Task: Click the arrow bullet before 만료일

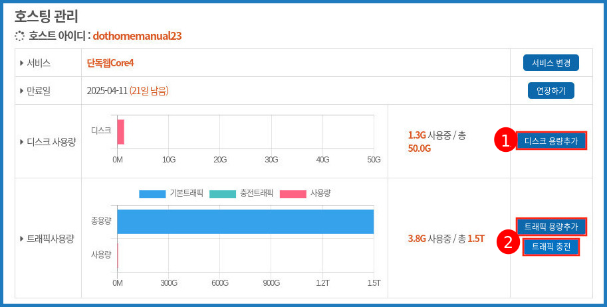Action: 22,90
